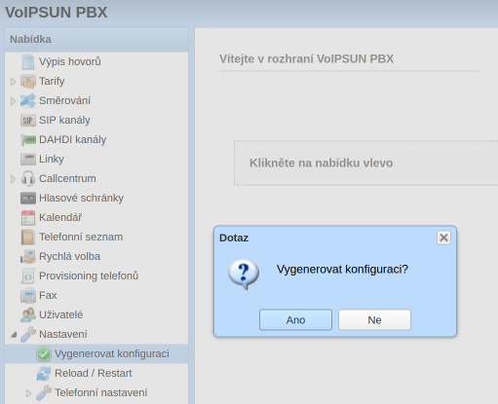
Task: Select the Uživatelé menu entry
Action: point(96,314)
